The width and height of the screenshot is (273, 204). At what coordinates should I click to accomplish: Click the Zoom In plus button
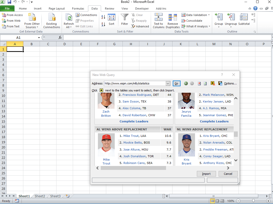[268, 201]
